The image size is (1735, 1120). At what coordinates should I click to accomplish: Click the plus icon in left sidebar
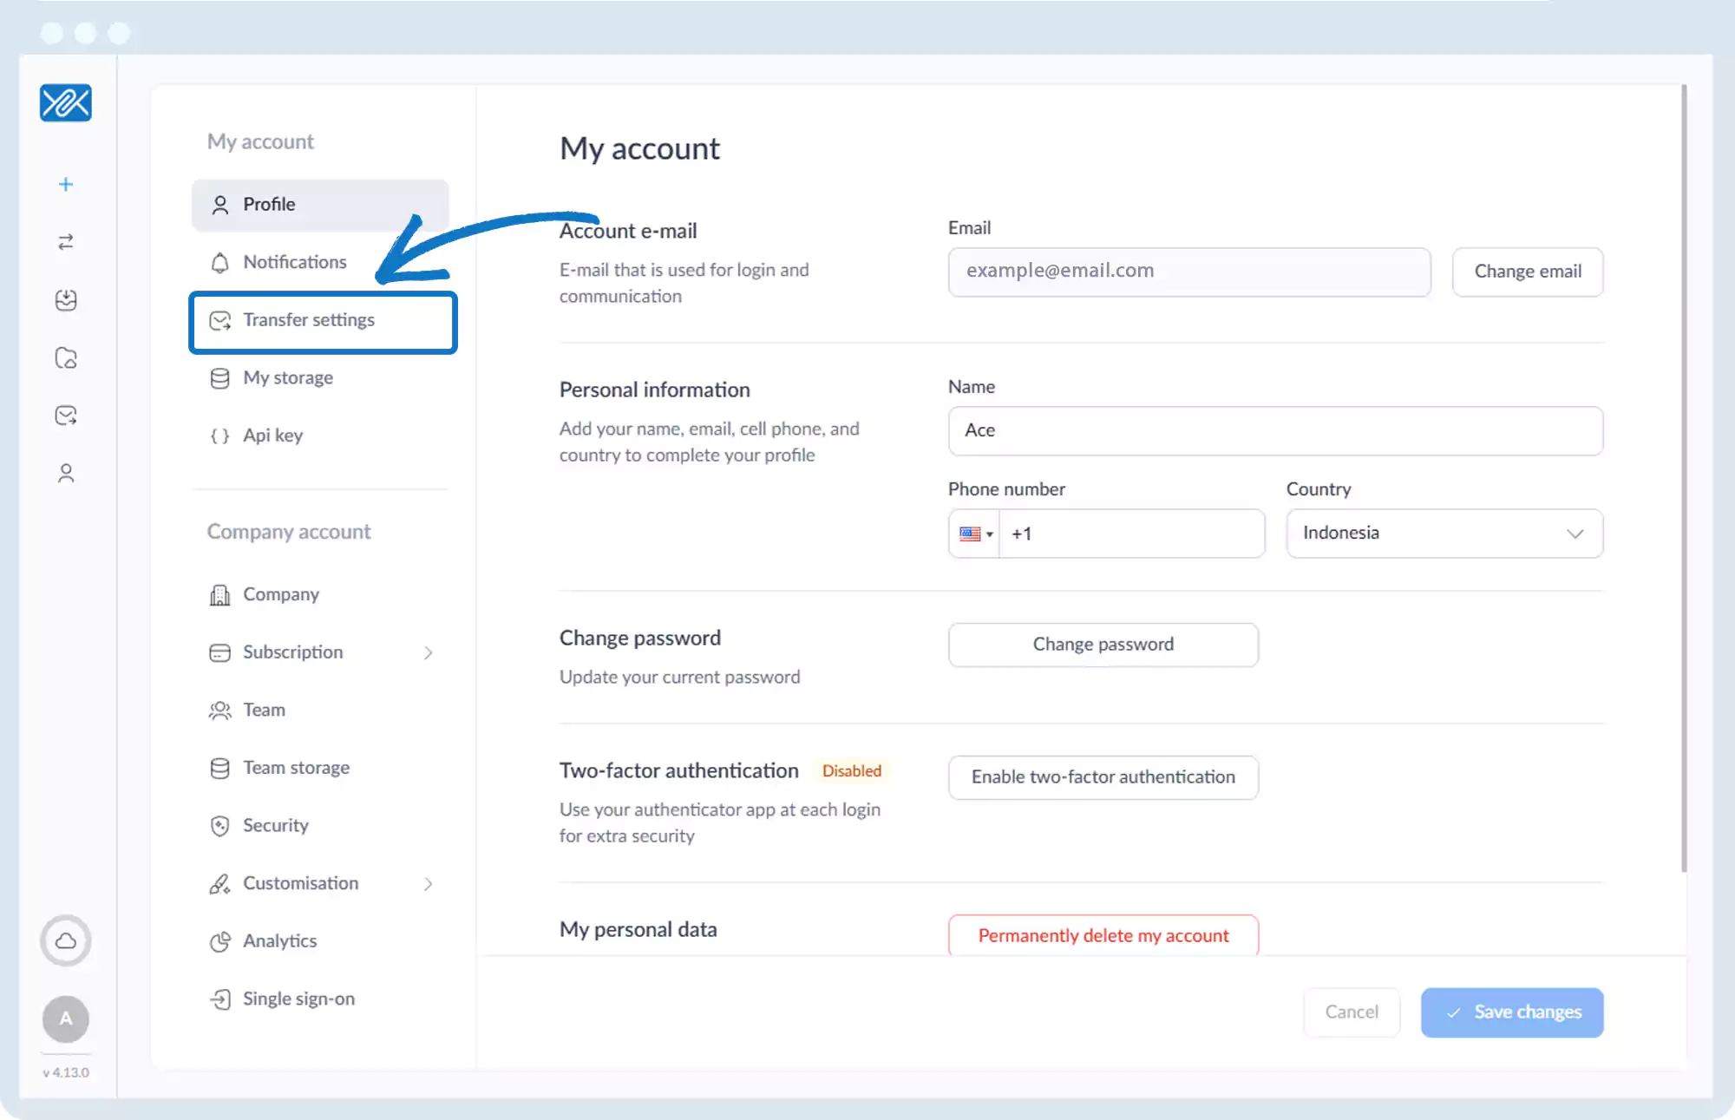66,184
